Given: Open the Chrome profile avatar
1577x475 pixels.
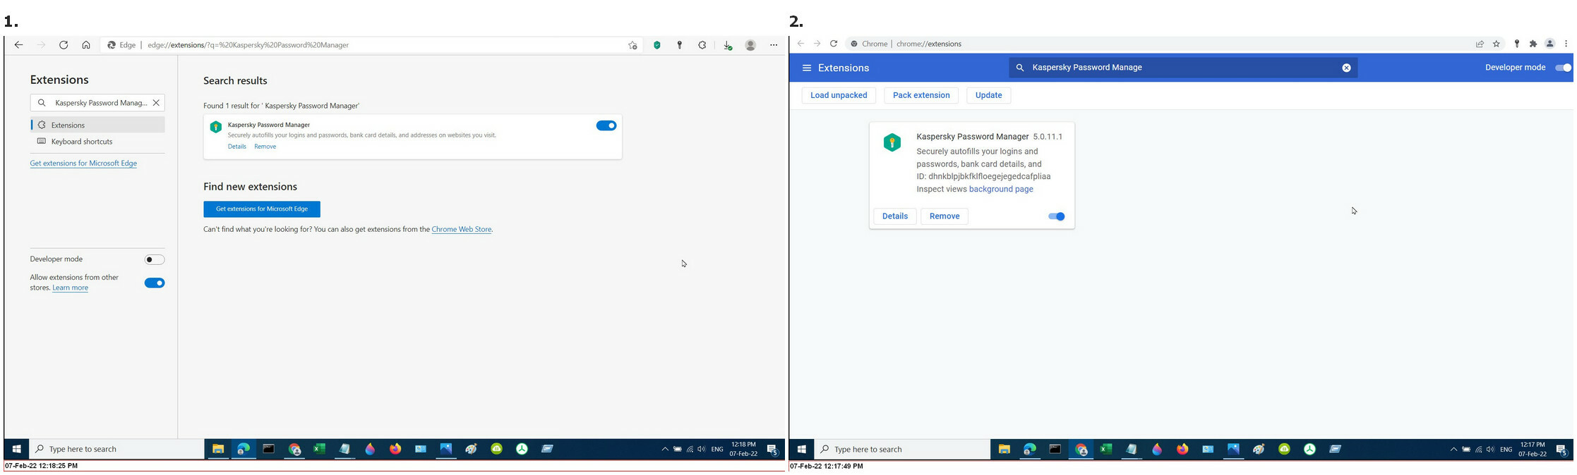Looking at the screenshot, I should (x=1550, y=44).
